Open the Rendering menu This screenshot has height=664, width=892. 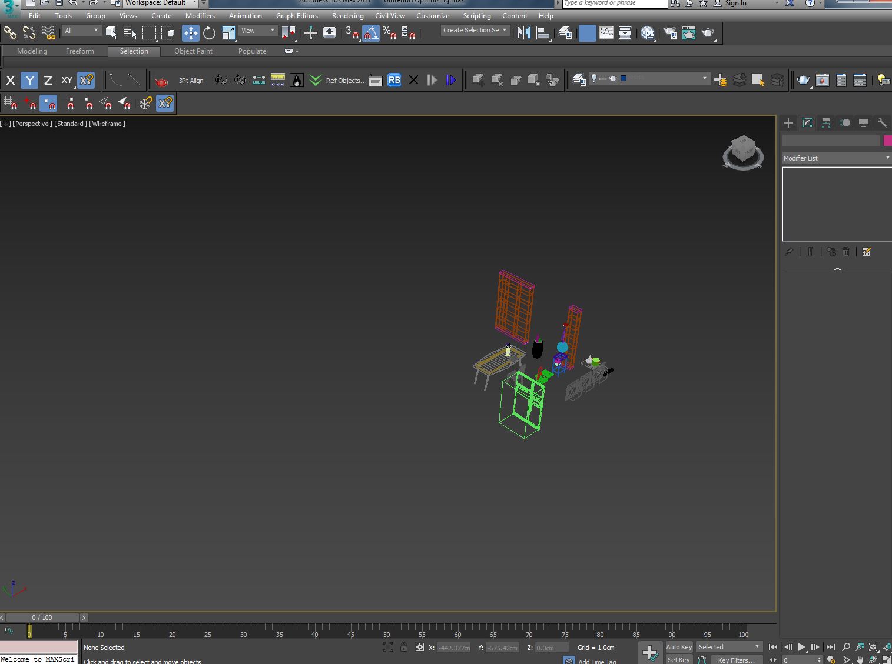coord(347,16)
